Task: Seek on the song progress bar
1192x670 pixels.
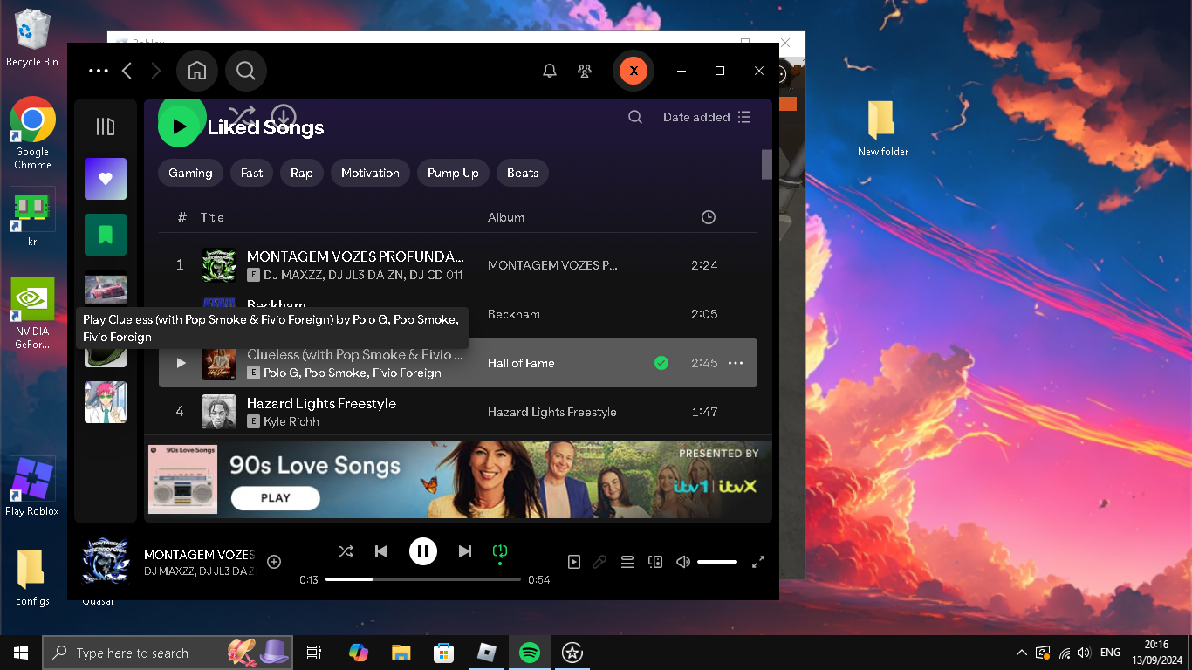Action: pos(423,579)
